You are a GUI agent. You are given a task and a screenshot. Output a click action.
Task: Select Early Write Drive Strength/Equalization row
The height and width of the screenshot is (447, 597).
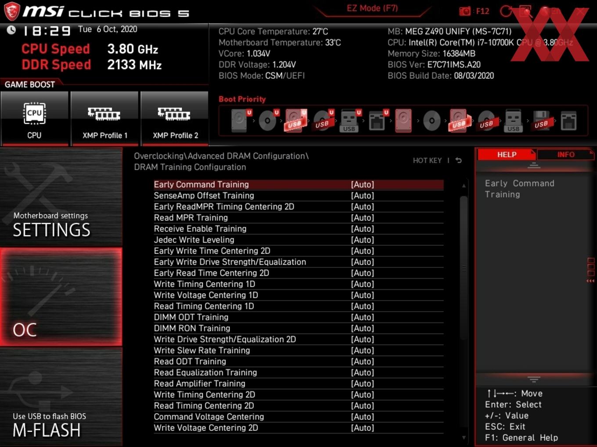[x=298, y=262]
